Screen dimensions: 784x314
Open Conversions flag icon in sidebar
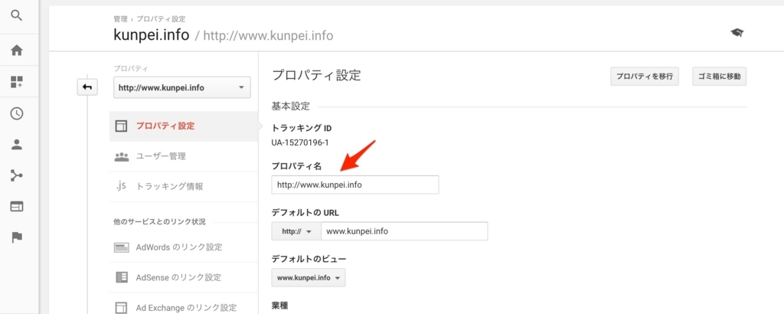(17, 237)
